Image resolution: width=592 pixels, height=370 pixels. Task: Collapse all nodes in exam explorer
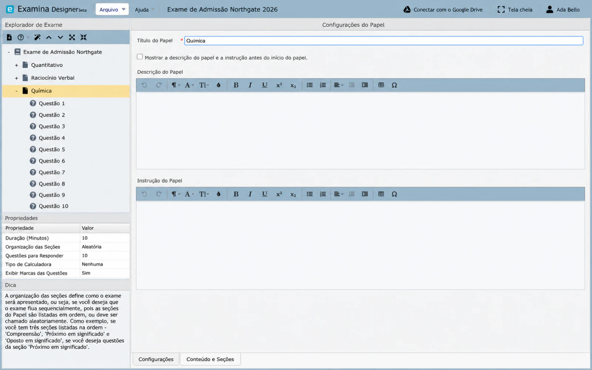pos(84,37)
